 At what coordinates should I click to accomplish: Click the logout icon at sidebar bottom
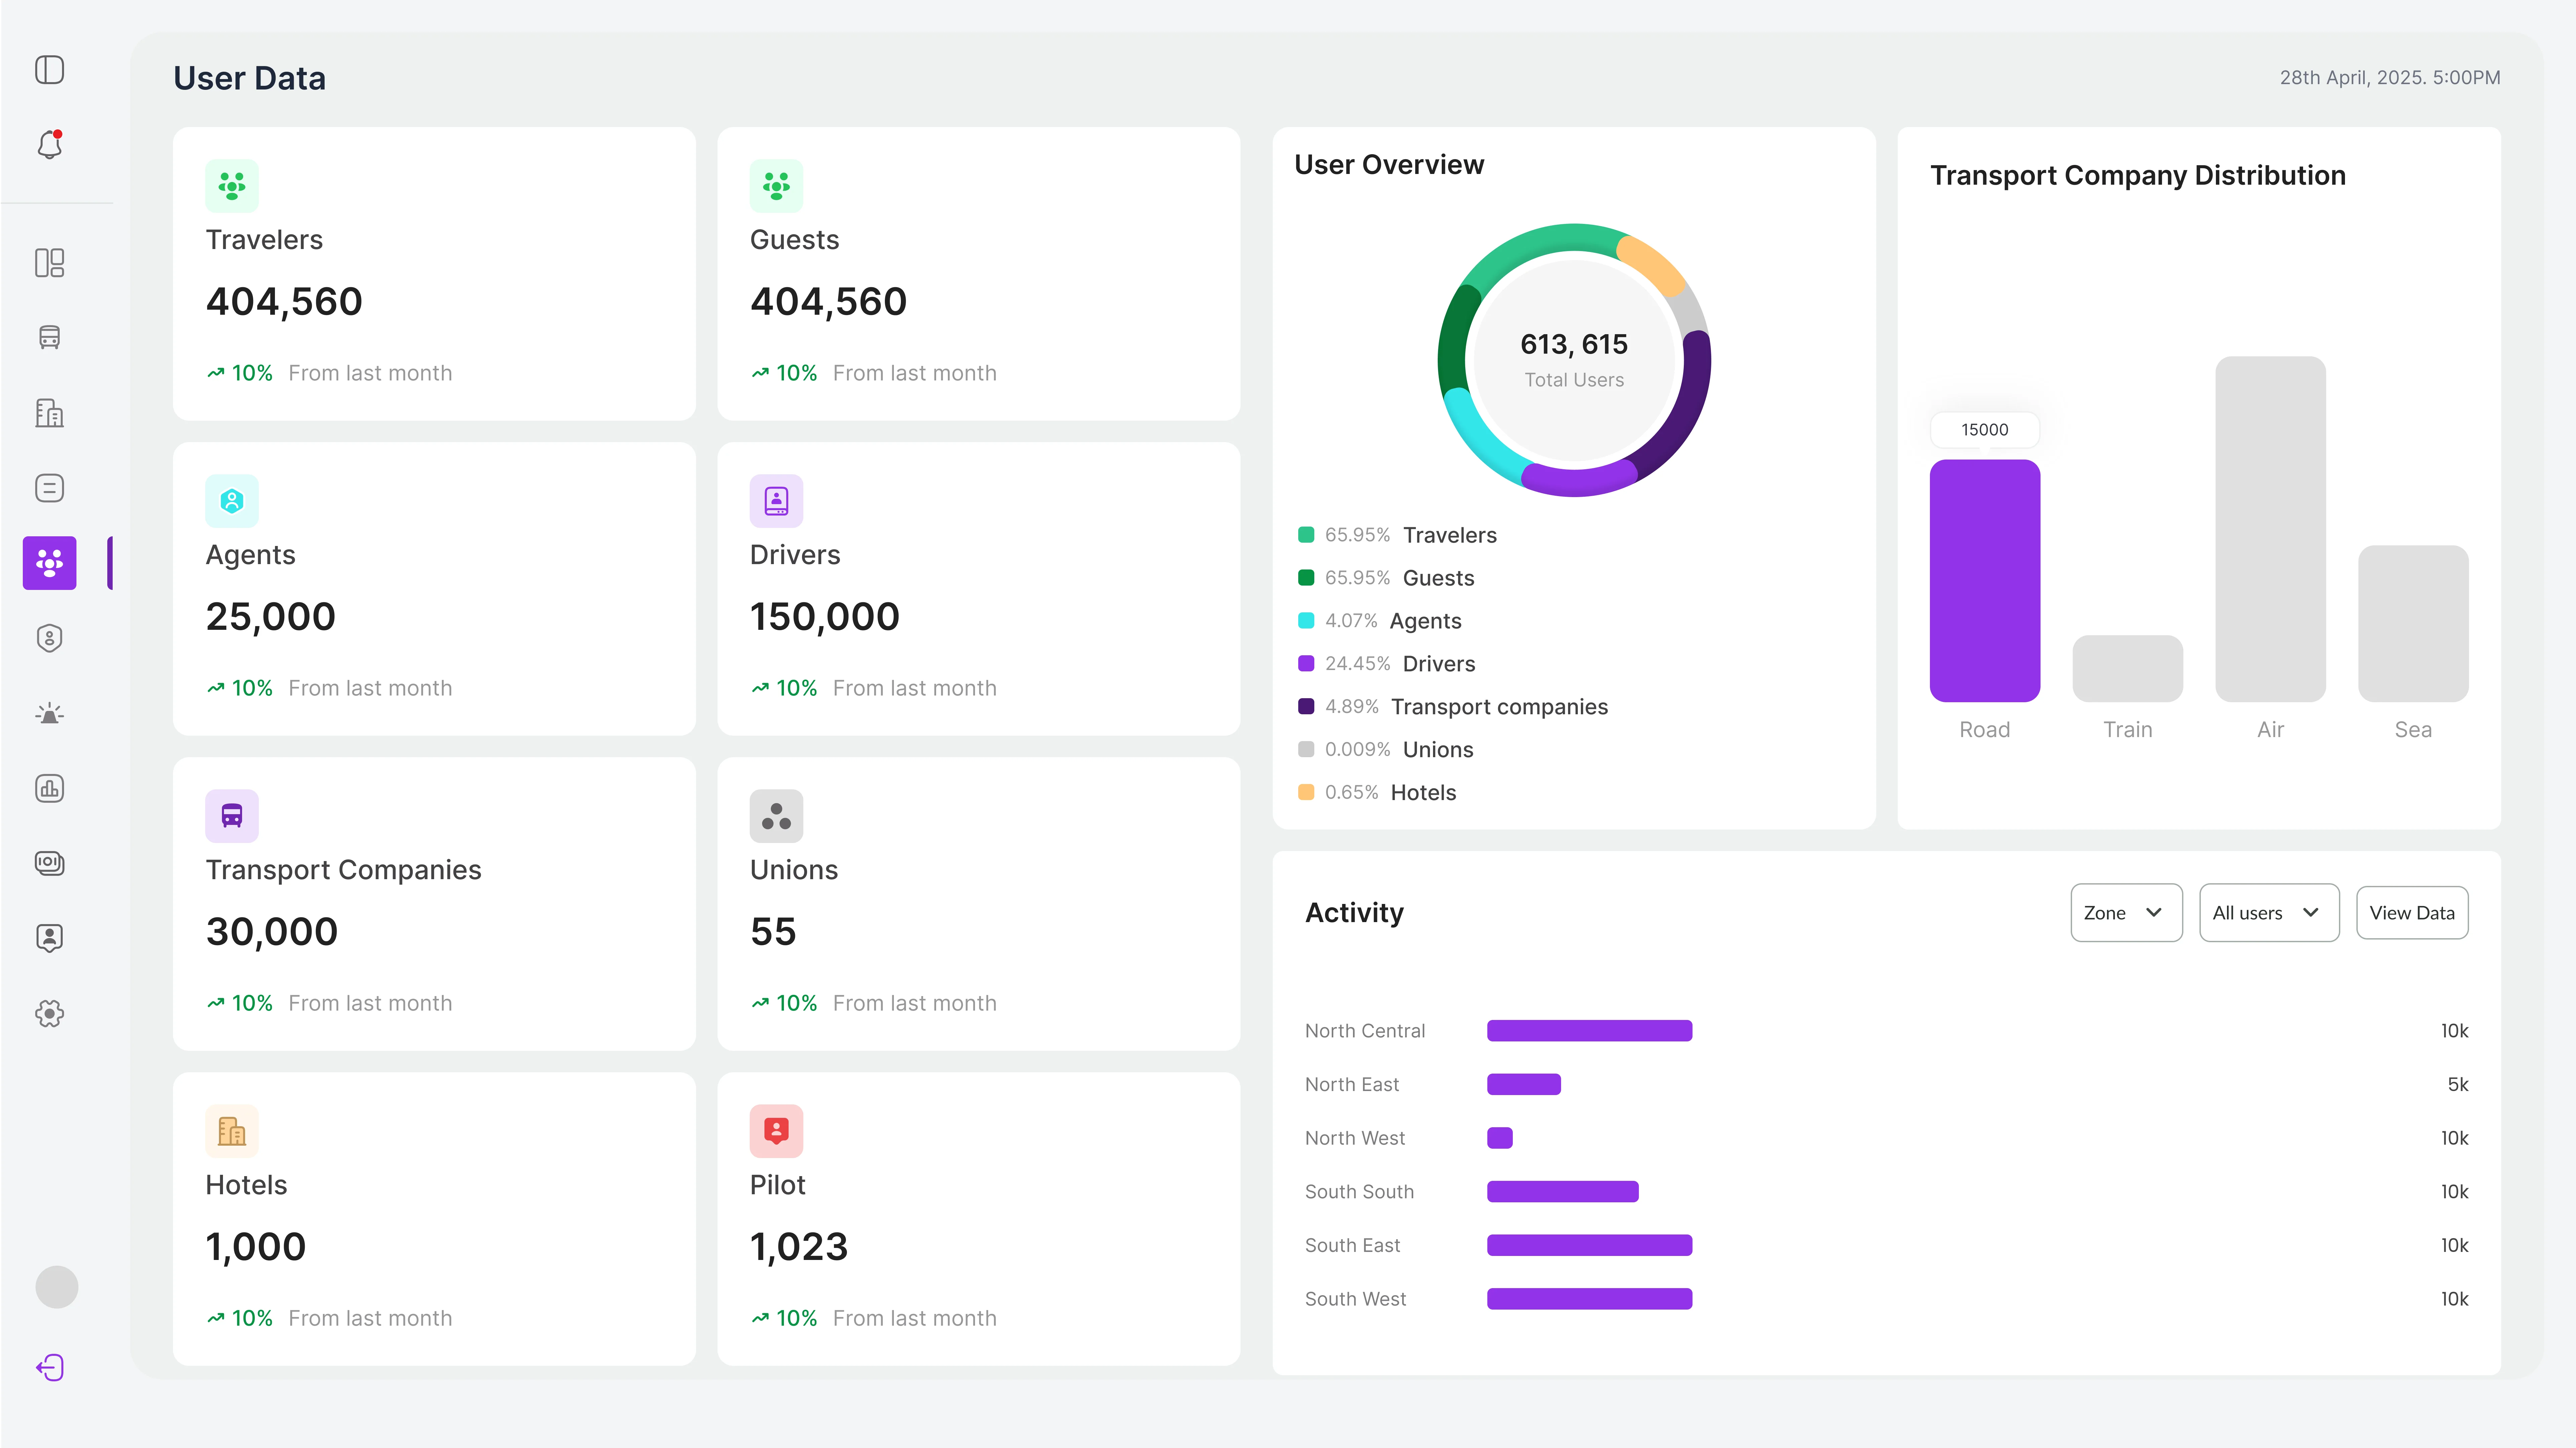pos(49,1367)
